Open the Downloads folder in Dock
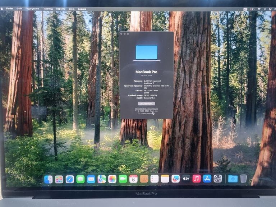Screen dimensions: 276x207 tap(233, 179)
